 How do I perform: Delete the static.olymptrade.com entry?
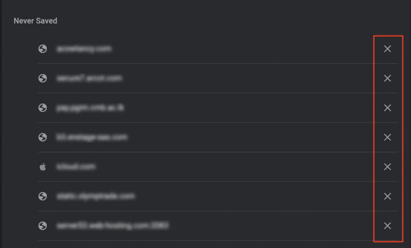387,197
